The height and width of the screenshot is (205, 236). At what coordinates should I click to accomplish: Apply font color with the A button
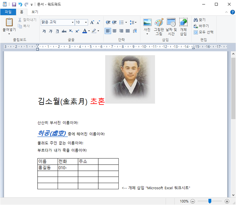[x=85, y=31]
